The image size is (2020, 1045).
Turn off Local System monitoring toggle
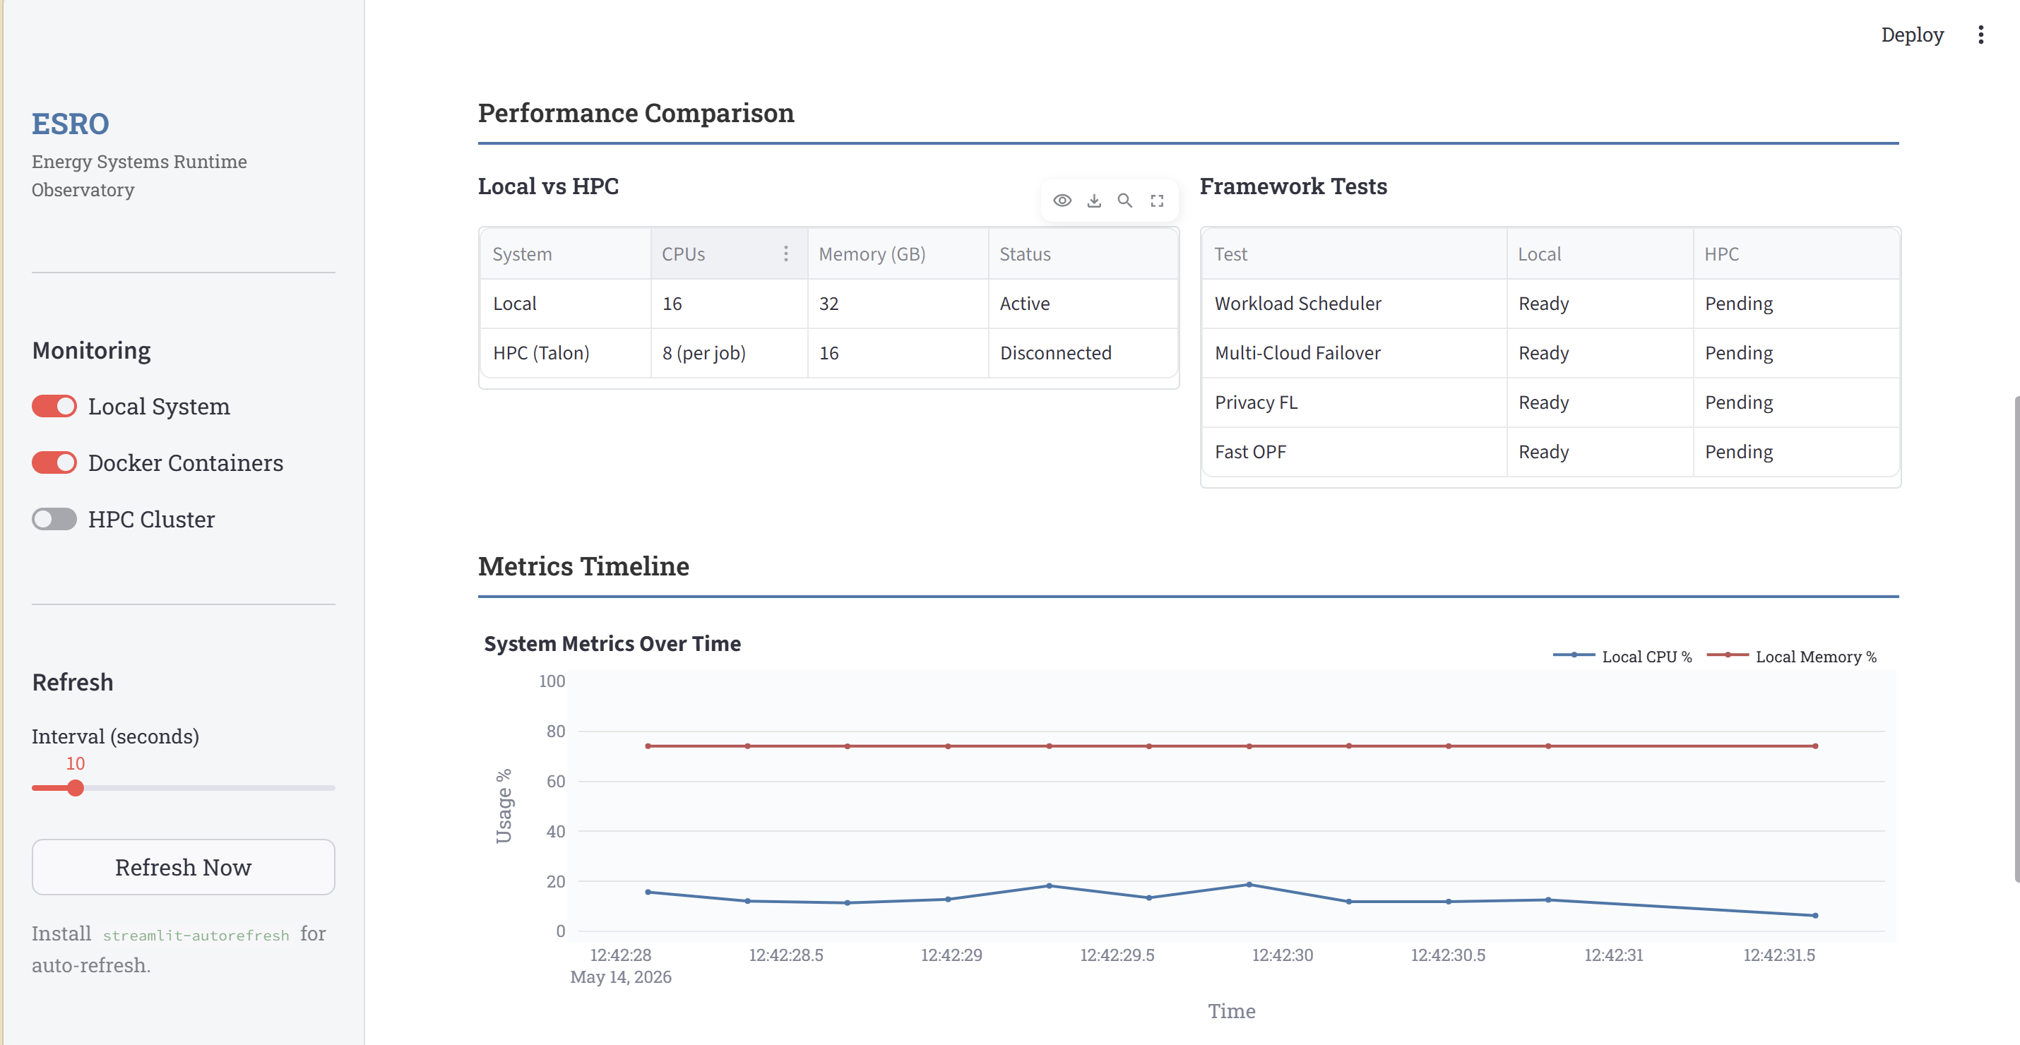[x=54, y=406]
